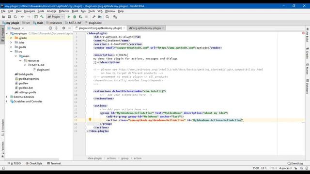Open the Project view mode dropdown
Screen dimensions: 310x174
(x=17, y=28)
